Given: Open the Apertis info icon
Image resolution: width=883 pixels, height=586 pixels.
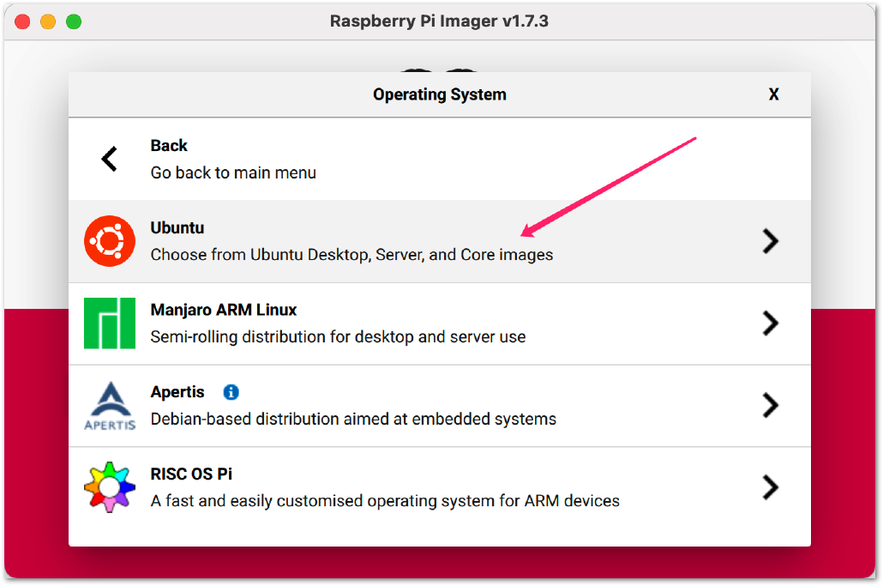Looking at the screenshot, I should (231, 392).
